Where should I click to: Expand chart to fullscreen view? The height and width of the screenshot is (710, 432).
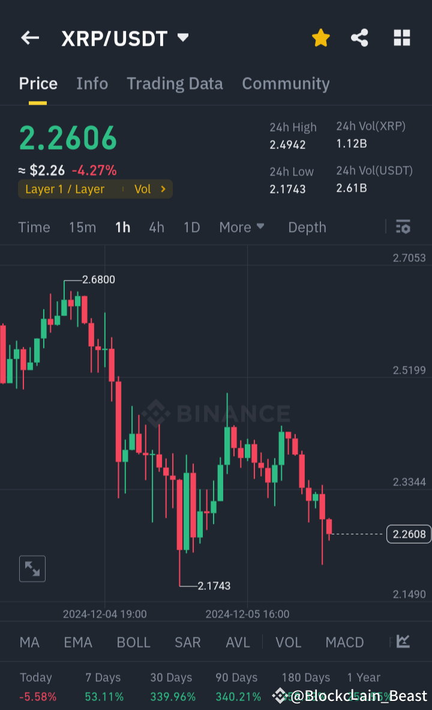32,568
